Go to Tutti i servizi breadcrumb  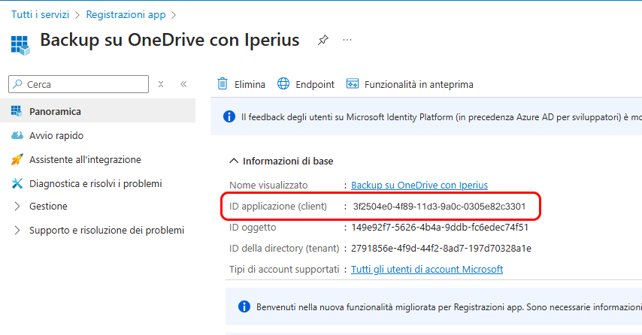click(40, 15)
